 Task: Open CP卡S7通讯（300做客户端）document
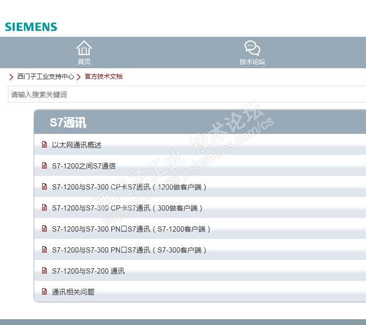coord(127,208)
